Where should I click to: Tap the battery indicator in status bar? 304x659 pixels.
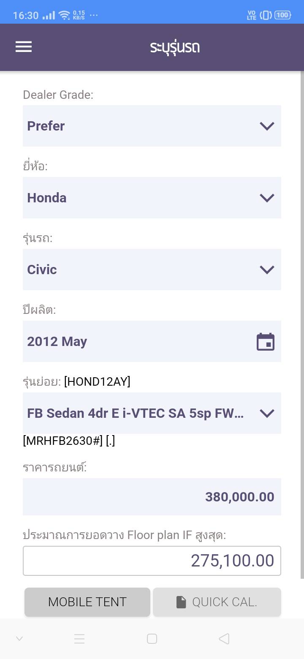point(282,15)
